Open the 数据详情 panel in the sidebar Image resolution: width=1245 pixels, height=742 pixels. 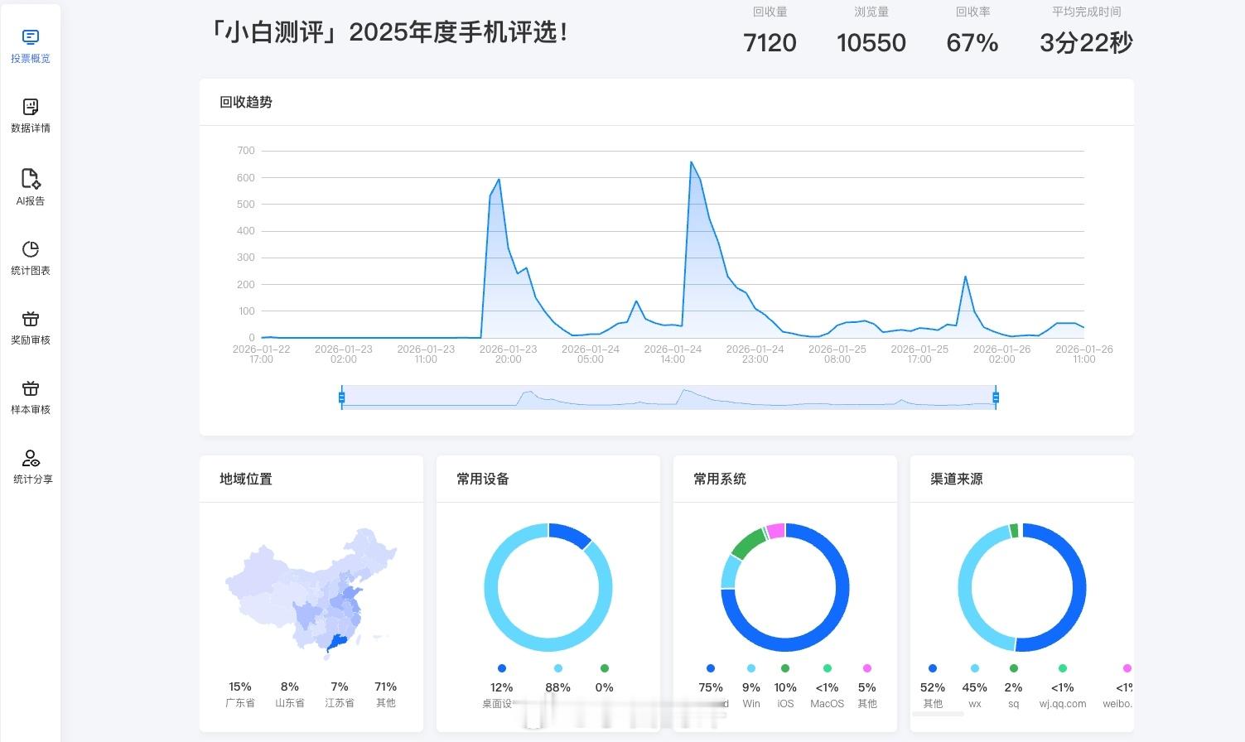[x=31, y=116]
